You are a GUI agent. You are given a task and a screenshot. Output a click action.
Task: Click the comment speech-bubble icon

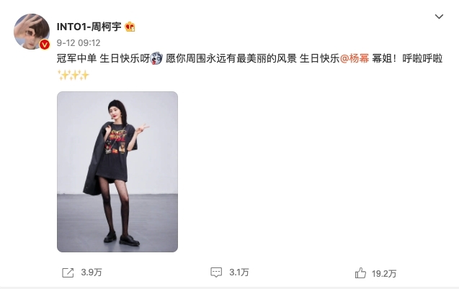[216, 272]
